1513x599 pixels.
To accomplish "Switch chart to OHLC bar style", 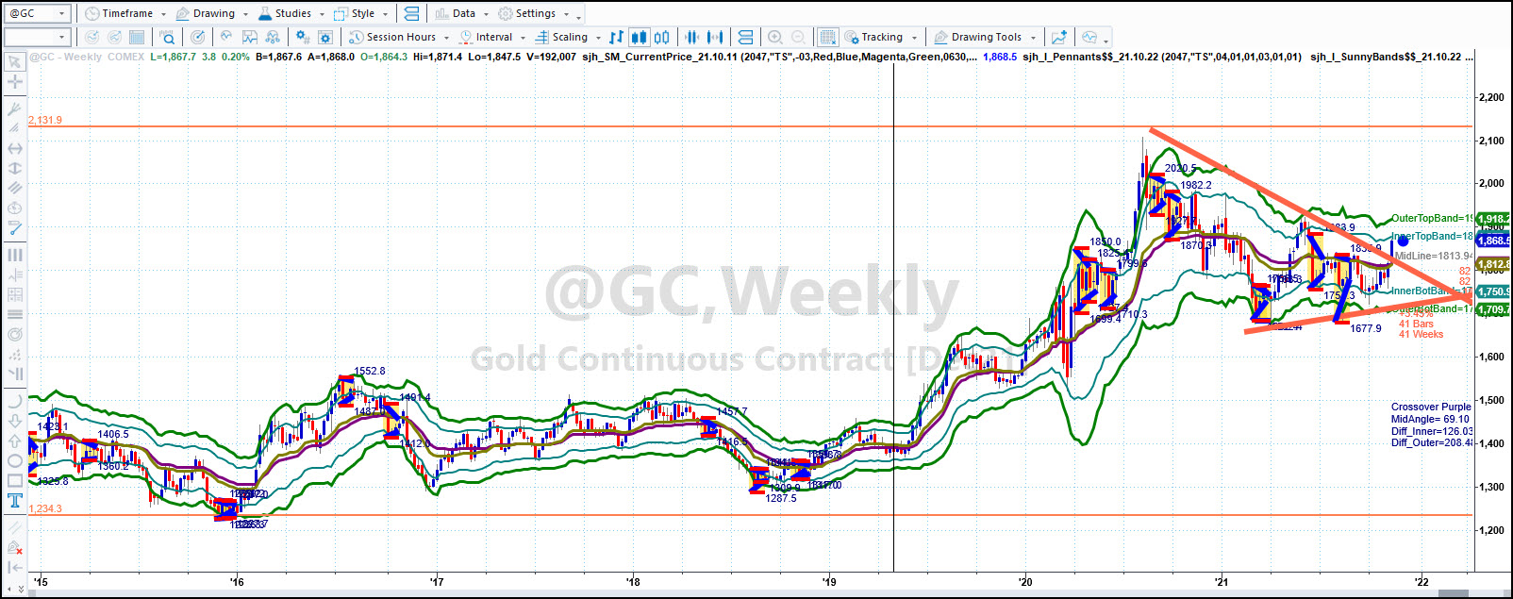I will (x=616, y=38).
